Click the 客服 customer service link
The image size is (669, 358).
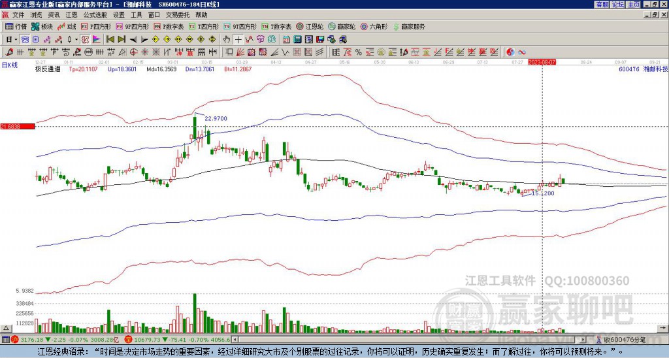coord(602,5)
